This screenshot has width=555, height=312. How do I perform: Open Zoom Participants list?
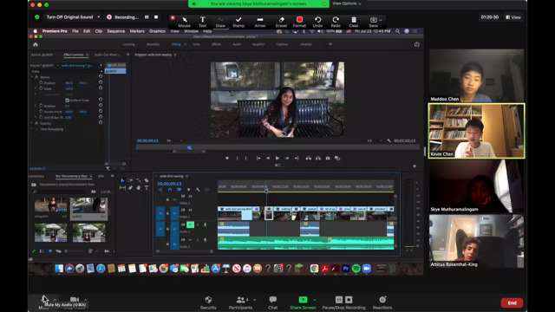coord(241,302)
